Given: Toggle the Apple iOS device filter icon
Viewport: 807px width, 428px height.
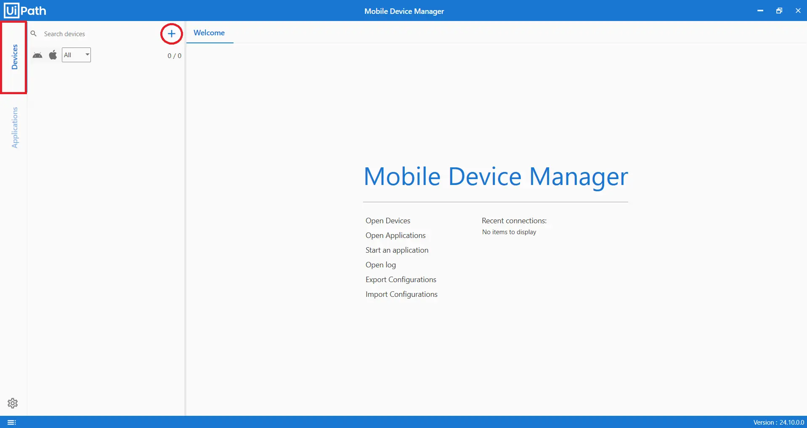Looking at the screenshot, I should click(x=53, y=55).
